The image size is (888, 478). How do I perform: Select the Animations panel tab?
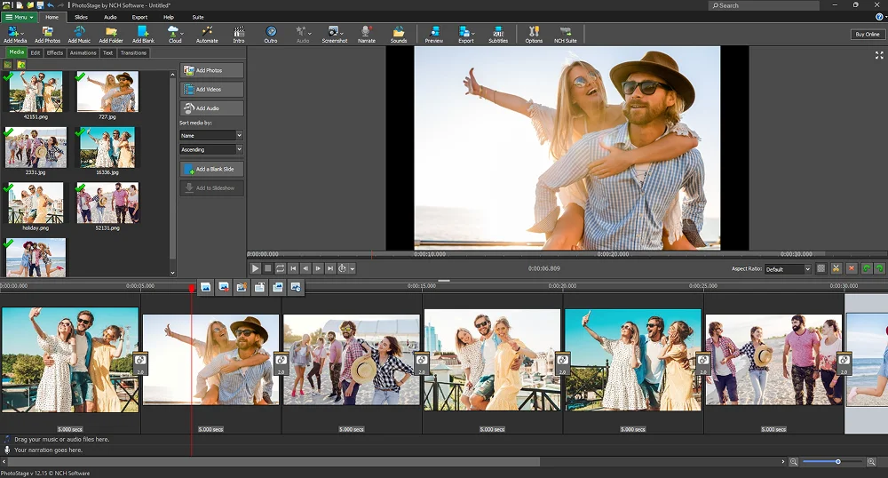point(83,52)
